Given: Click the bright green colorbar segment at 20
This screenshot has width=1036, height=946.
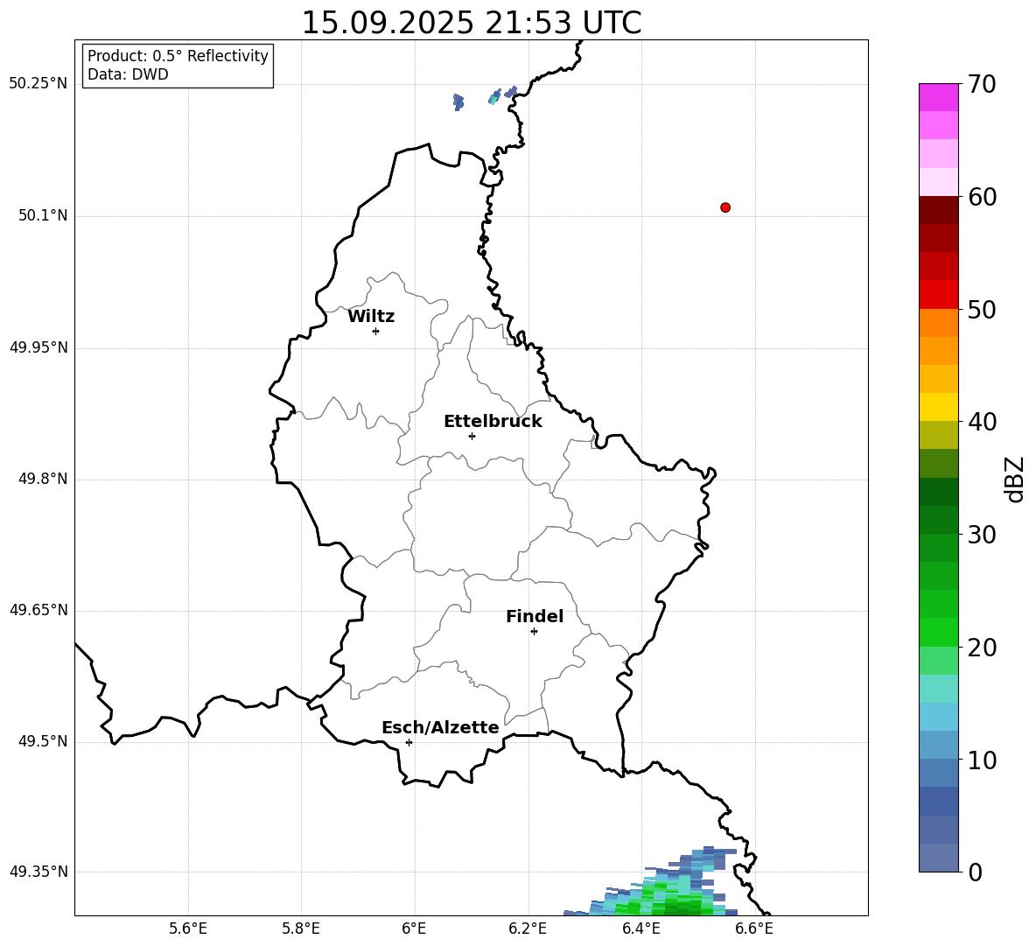Looking at the screenshot, I should (939, 632).
